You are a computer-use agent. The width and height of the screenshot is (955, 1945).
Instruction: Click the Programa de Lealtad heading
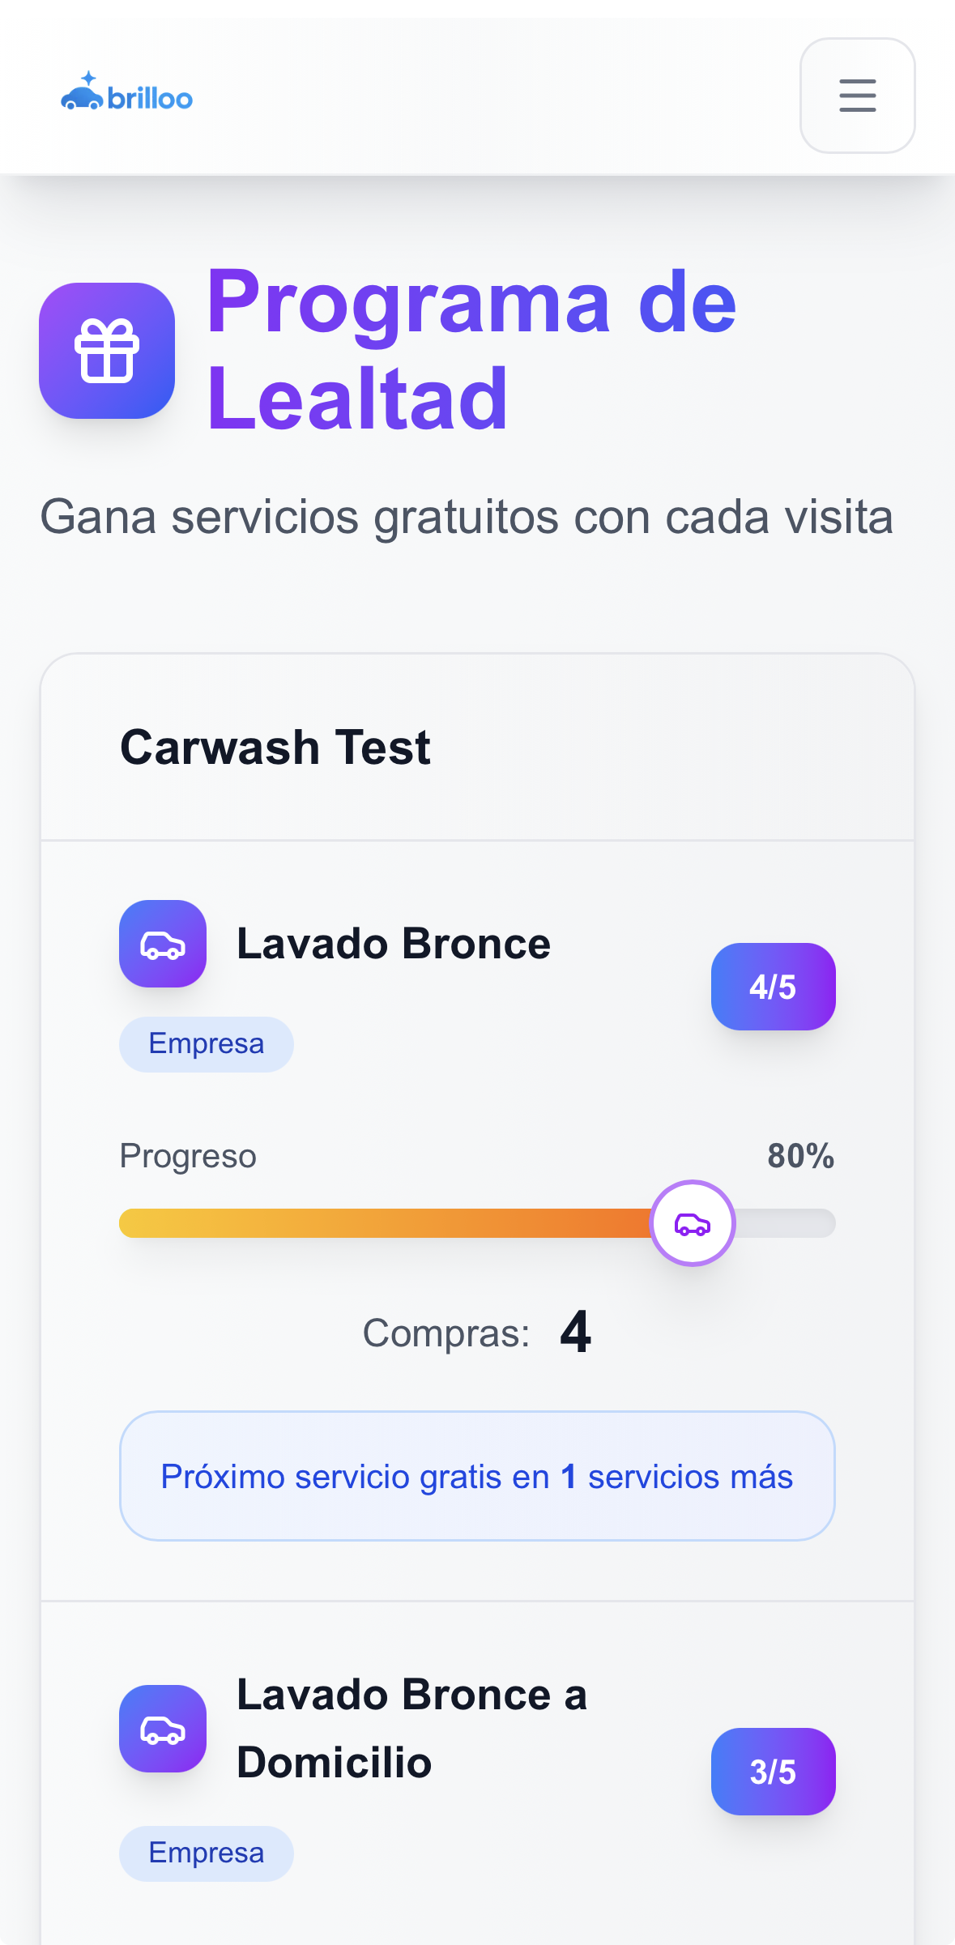[471, 350]
